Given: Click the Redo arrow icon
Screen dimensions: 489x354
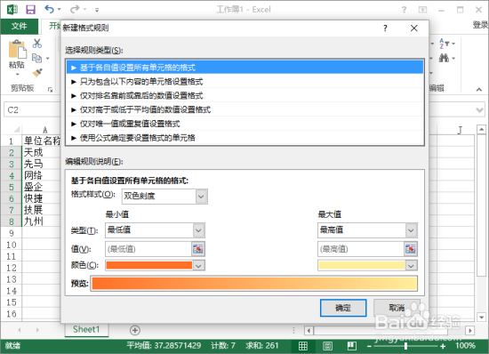Looking at the screenshot, I should tap(75, 10).
